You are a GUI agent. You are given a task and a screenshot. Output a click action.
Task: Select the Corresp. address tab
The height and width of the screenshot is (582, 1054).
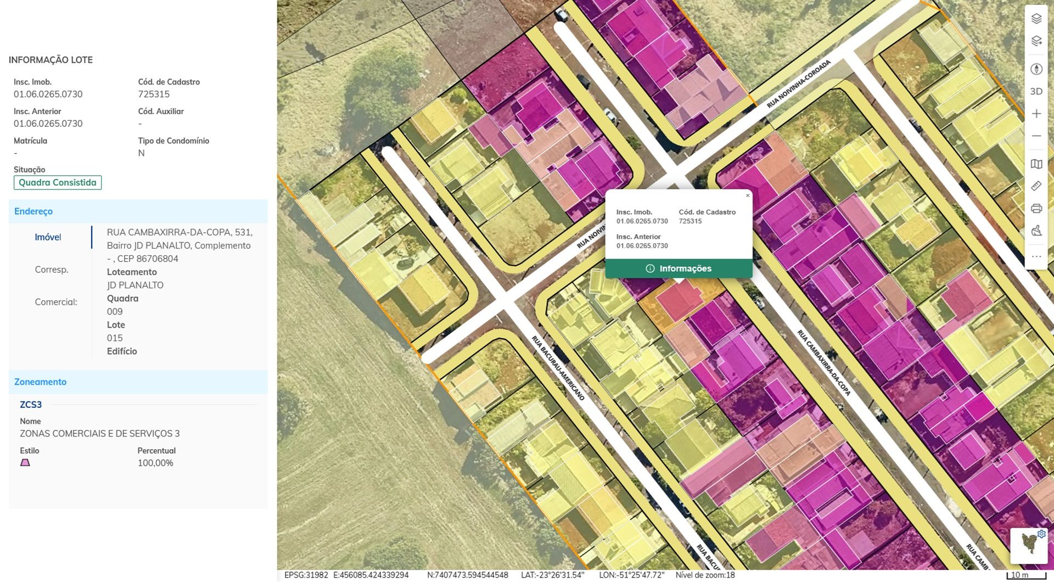pos(52,270)
